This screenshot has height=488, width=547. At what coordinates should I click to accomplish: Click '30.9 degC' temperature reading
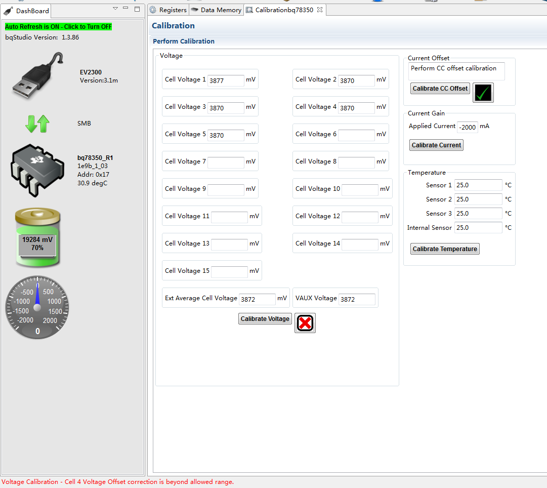(93, 183)
